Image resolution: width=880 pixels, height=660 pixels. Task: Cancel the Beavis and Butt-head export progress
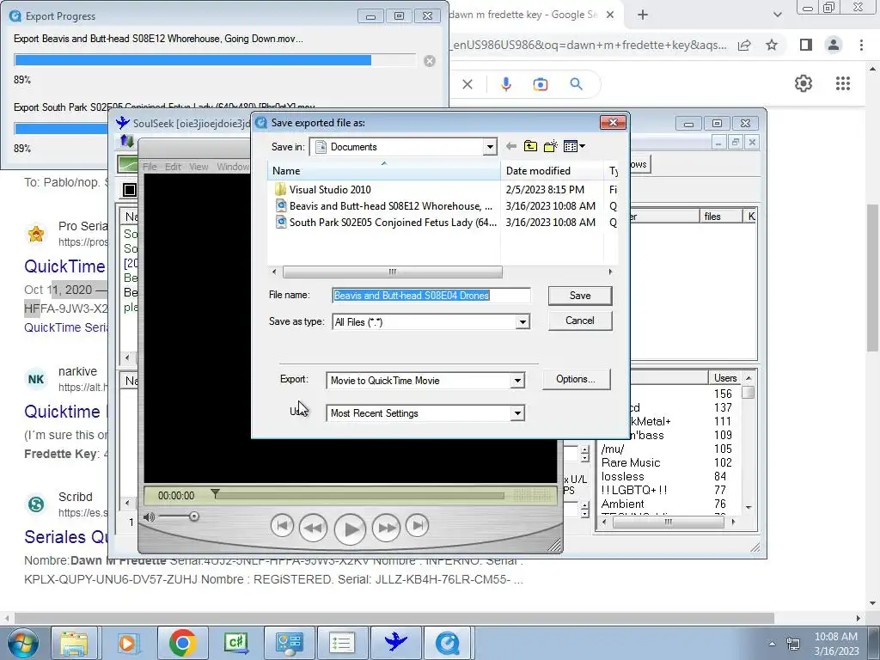point(430,61)
